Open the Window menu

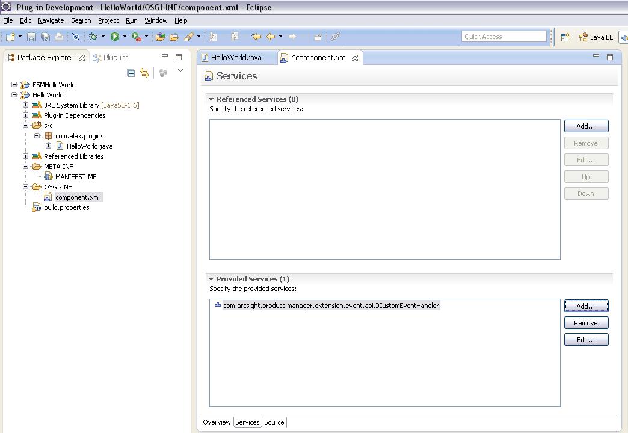click(x=156, y=20)
